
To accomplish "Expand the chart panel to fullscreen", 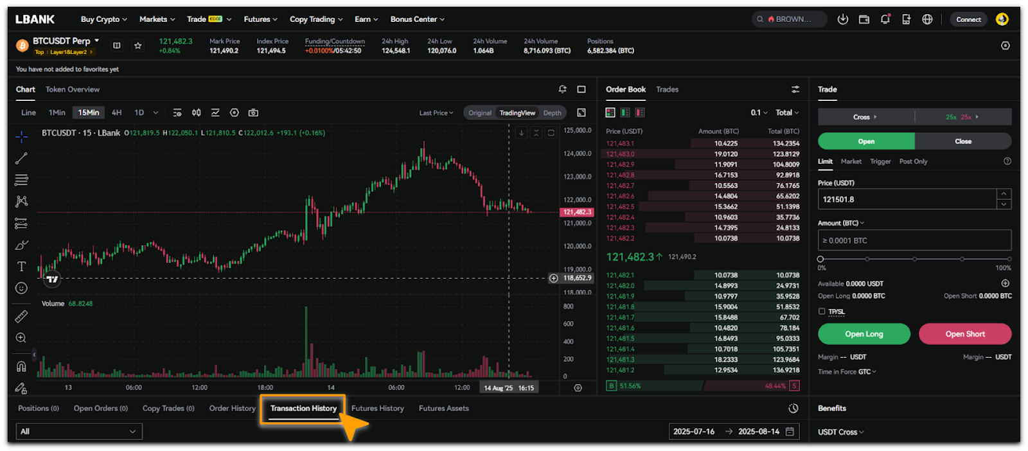I will click(x=581, y=89).
